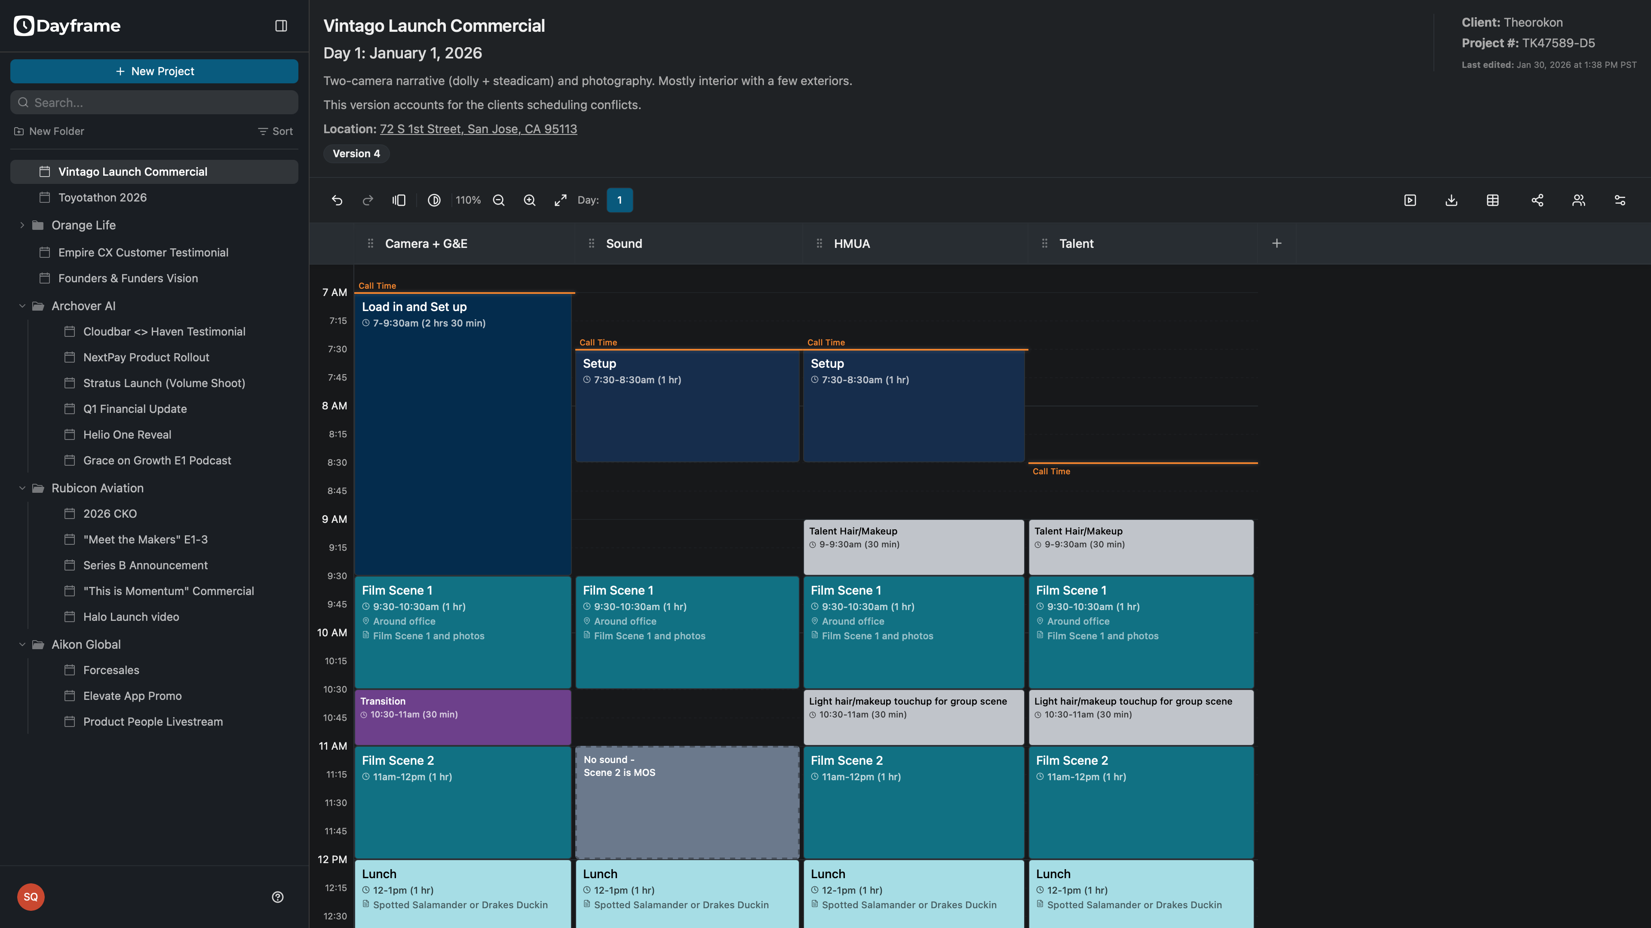
Task: Click the download icon in toolbar
Action: (x=1452, y=201)
